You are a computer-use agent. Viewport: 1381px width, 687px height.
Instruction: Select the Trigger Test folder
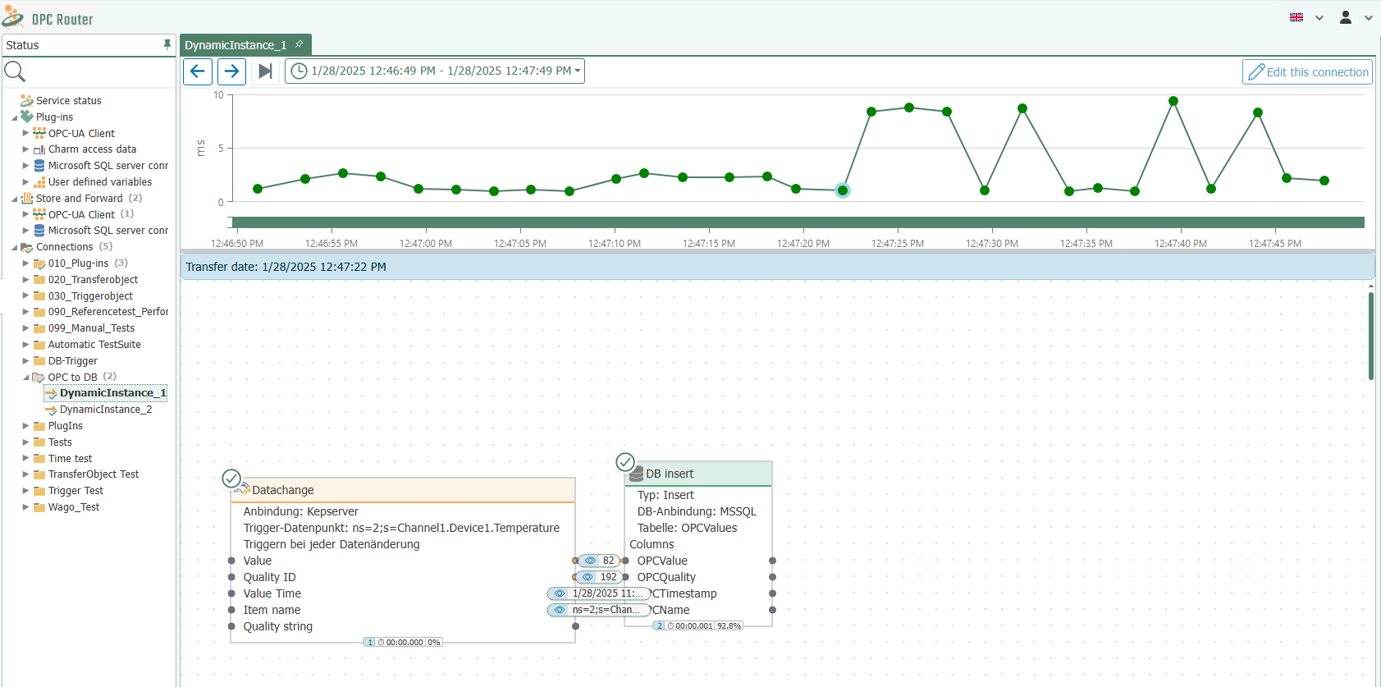click(x=75, y=491)
